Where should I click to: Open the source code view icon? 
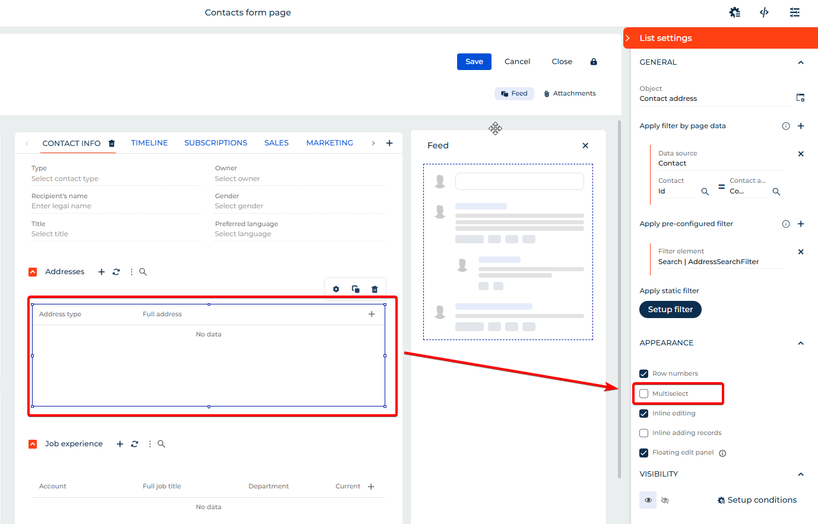click(x=765, y=12)
